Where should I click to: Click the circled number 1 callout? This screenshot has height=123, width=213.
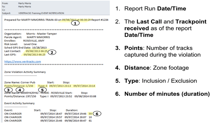click(75, 23)
